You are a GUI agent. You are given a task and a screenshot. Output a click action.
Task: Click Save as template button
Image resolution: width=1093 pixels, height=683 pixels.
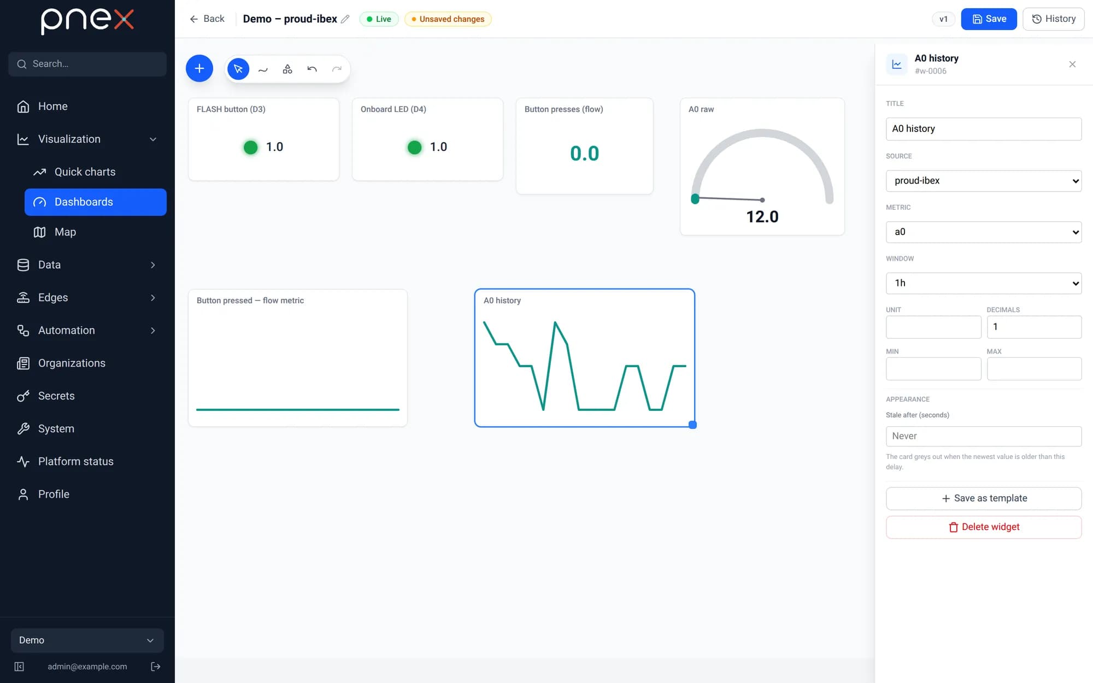[983, 498]
